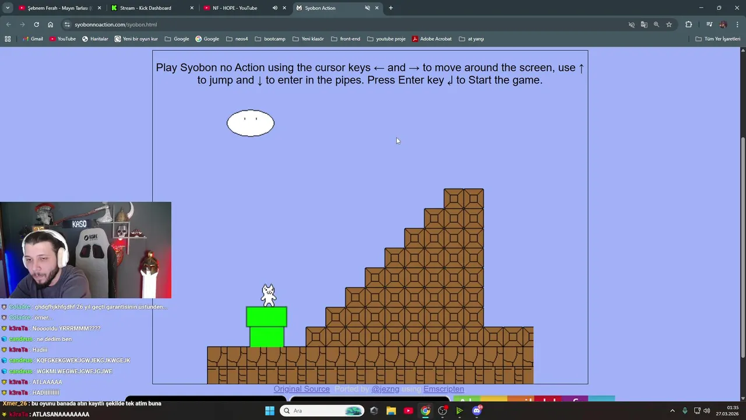This screenshot has height=420, width=746.
Task: Open the apps grid in bookmarks bar
Action: [8, 39]
